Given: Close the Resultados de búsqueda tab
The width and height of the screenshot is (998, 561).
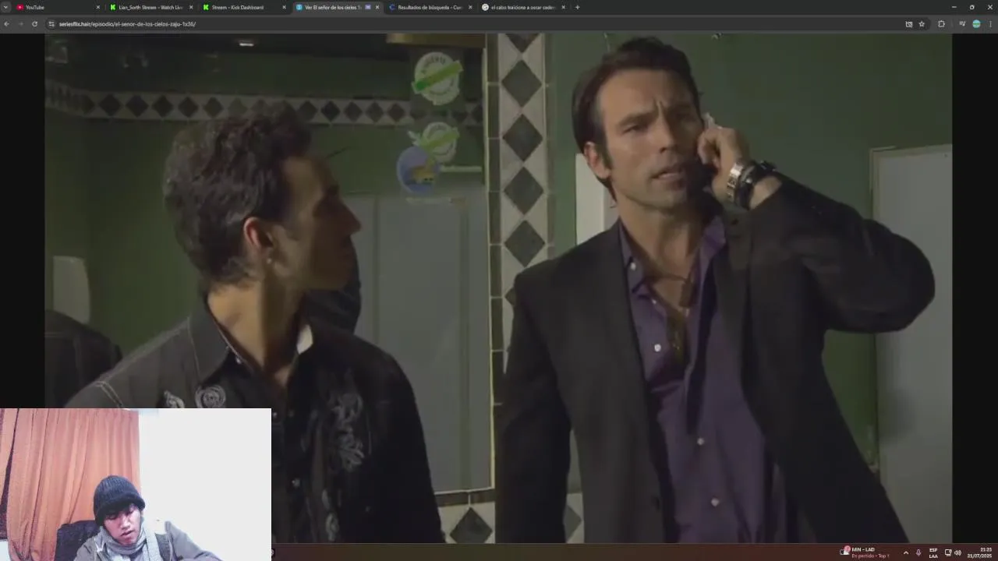Looking at the screenshot, I should point(470,7).
